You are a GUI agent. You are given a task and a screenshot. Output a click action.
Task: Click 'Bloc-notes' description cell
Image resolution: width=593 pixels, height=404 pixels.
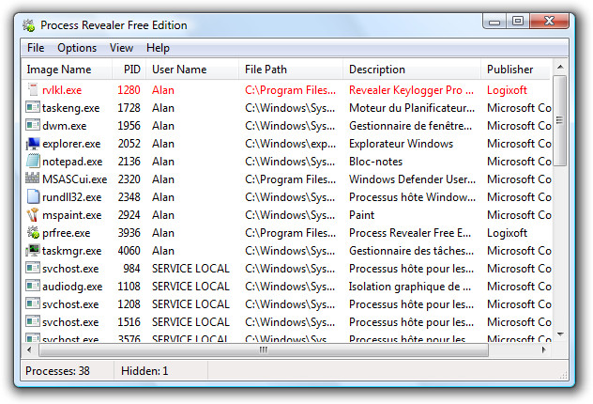pos(375,162)
